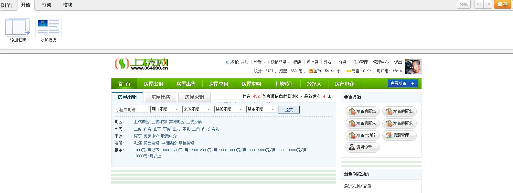Viewport: 513px width, 193px height.
Task: Open the 管理中心 link
Action: [x=381, y=62]
